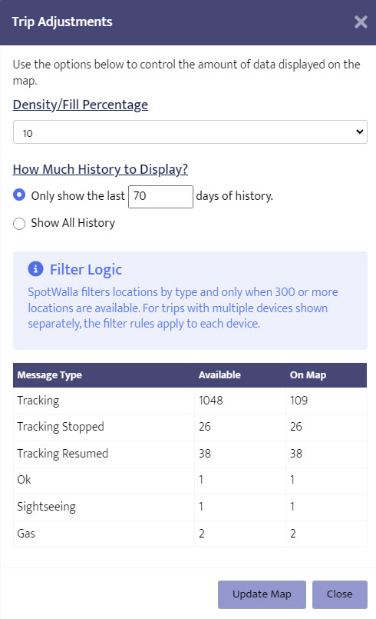Viewport: 376px width, 619px height.
Task: Select the Tracking row in table
Action: click(190, 401)
